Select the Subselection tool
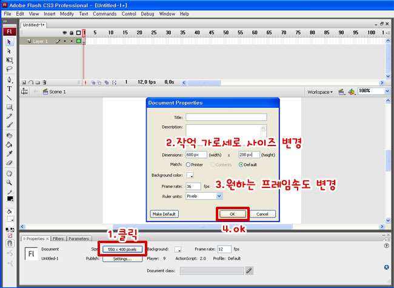This screenshot has width=394, height=288. coord(9,51)
